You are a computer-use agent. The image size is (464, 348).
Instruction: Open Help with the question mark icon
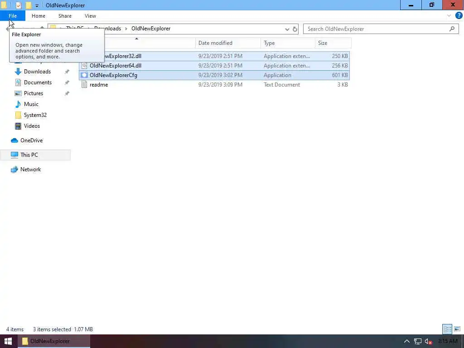(x=459, y=16)
